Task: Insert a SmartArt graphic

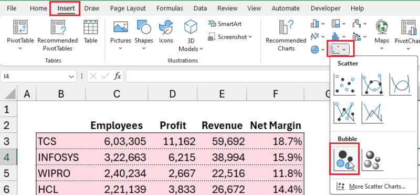Action: tap(225, 24)
